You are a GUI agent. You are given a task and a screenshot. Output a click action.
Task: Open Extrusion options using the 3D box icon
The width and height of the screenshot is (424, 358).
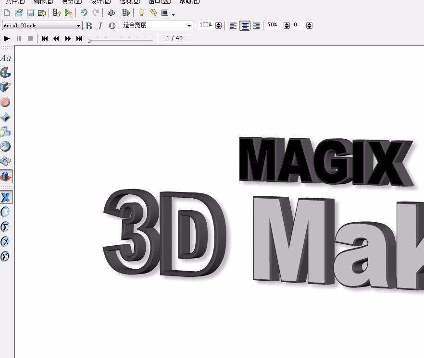pos(6,87)
